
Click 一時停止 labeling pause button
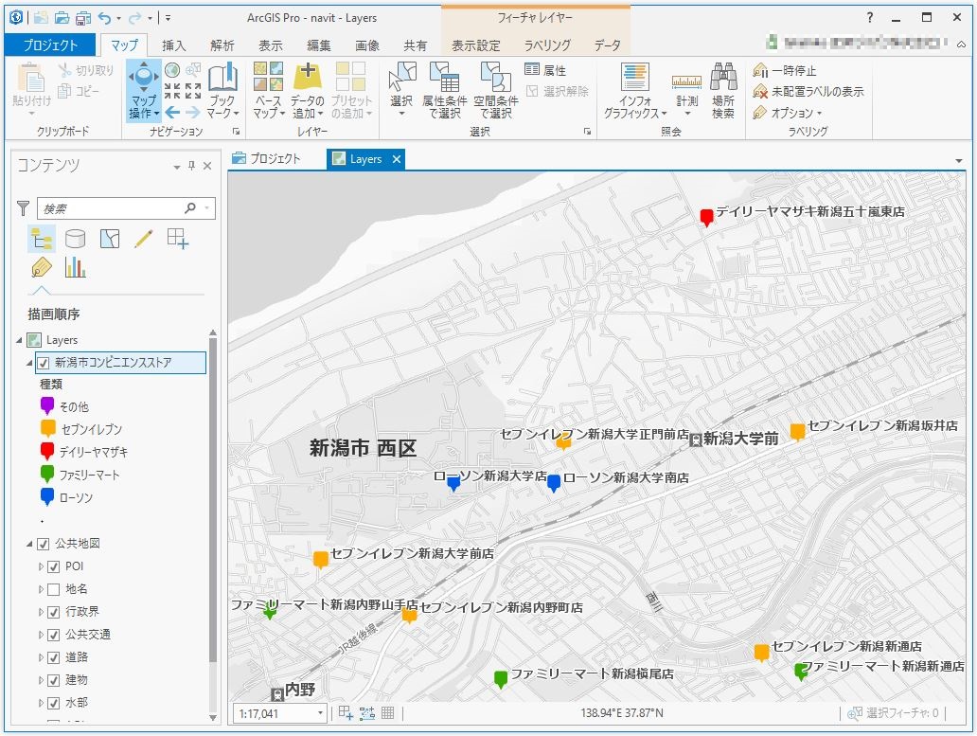[x=785, y=70]
